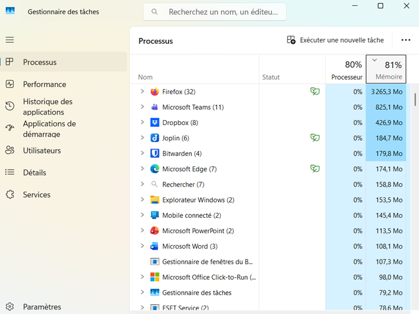Click the Task Manager app icon in title bar
Viewport: 419px width, 314px height.
(10, 11)
